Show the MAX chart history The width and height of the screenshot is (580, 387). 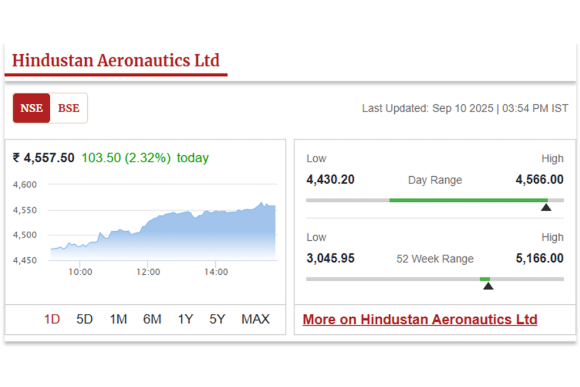tap(255, 319)
